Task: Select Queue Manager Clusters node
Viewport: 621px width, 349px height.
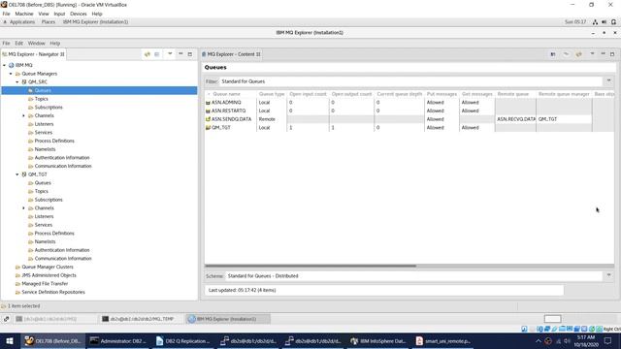Action: pyautogui.click(x=48, y=268)
